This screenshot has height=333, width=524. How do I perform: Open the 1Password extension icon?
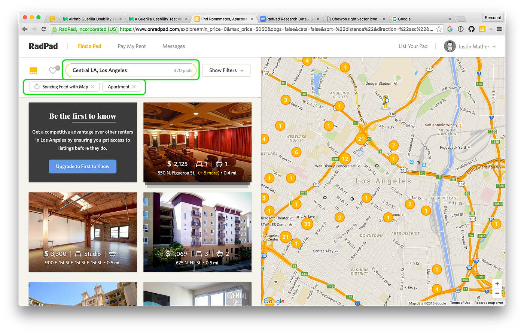click(460, 29)
